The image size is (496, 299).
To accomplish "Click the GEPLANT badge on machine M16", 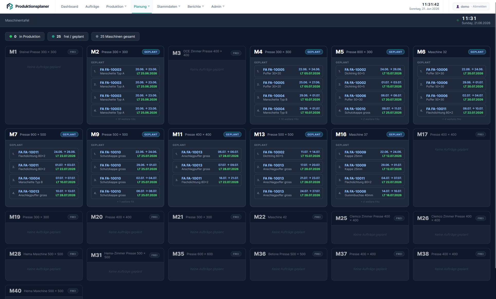I will point(395,134).
